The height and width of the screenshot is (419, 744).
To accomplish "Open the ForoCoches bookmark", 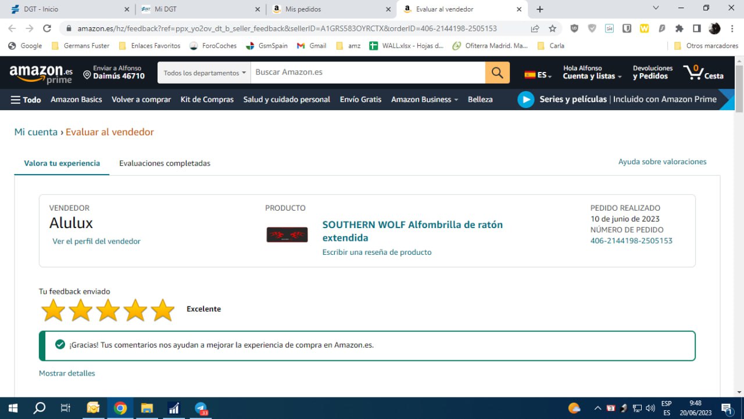I will [x=213, y=46].
